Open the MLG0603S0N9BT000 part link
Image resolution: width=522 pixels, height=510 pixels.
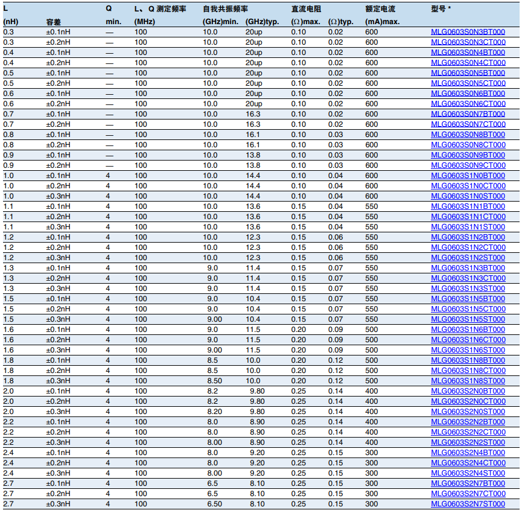(x=468, y=155)
